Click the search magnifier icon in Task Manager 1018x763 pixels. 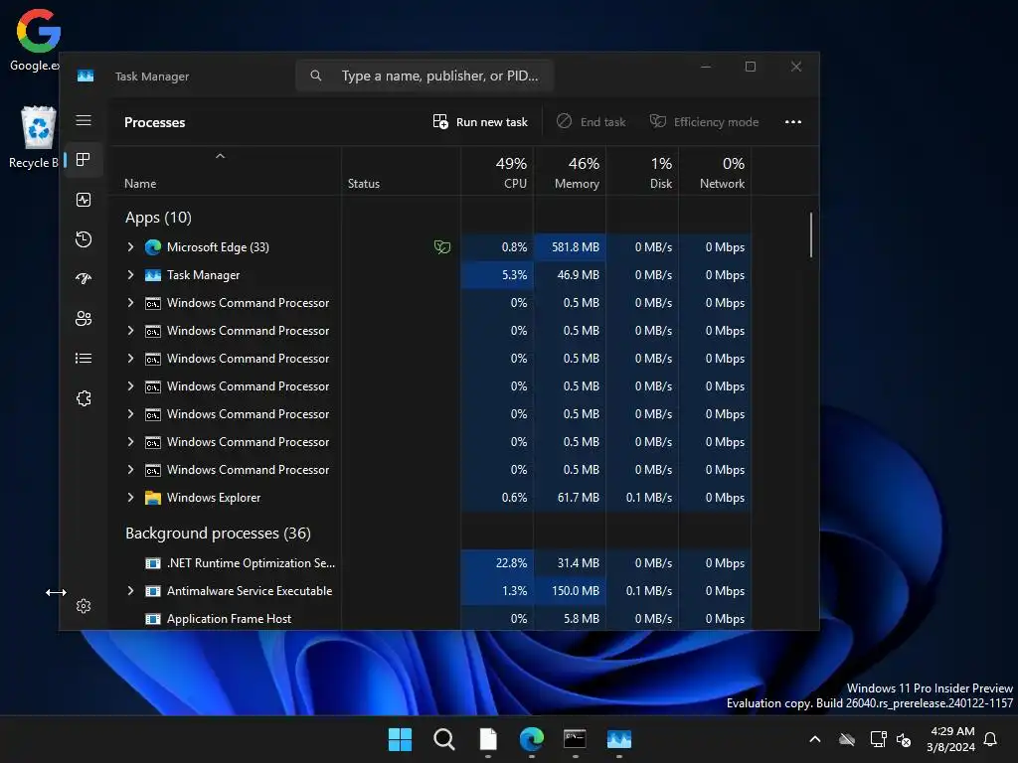click(315, 76)
